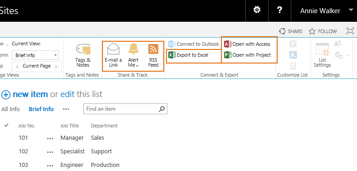Open the help question mark
The width and height of the screenshot is (357, 171).
click(279, 10)
